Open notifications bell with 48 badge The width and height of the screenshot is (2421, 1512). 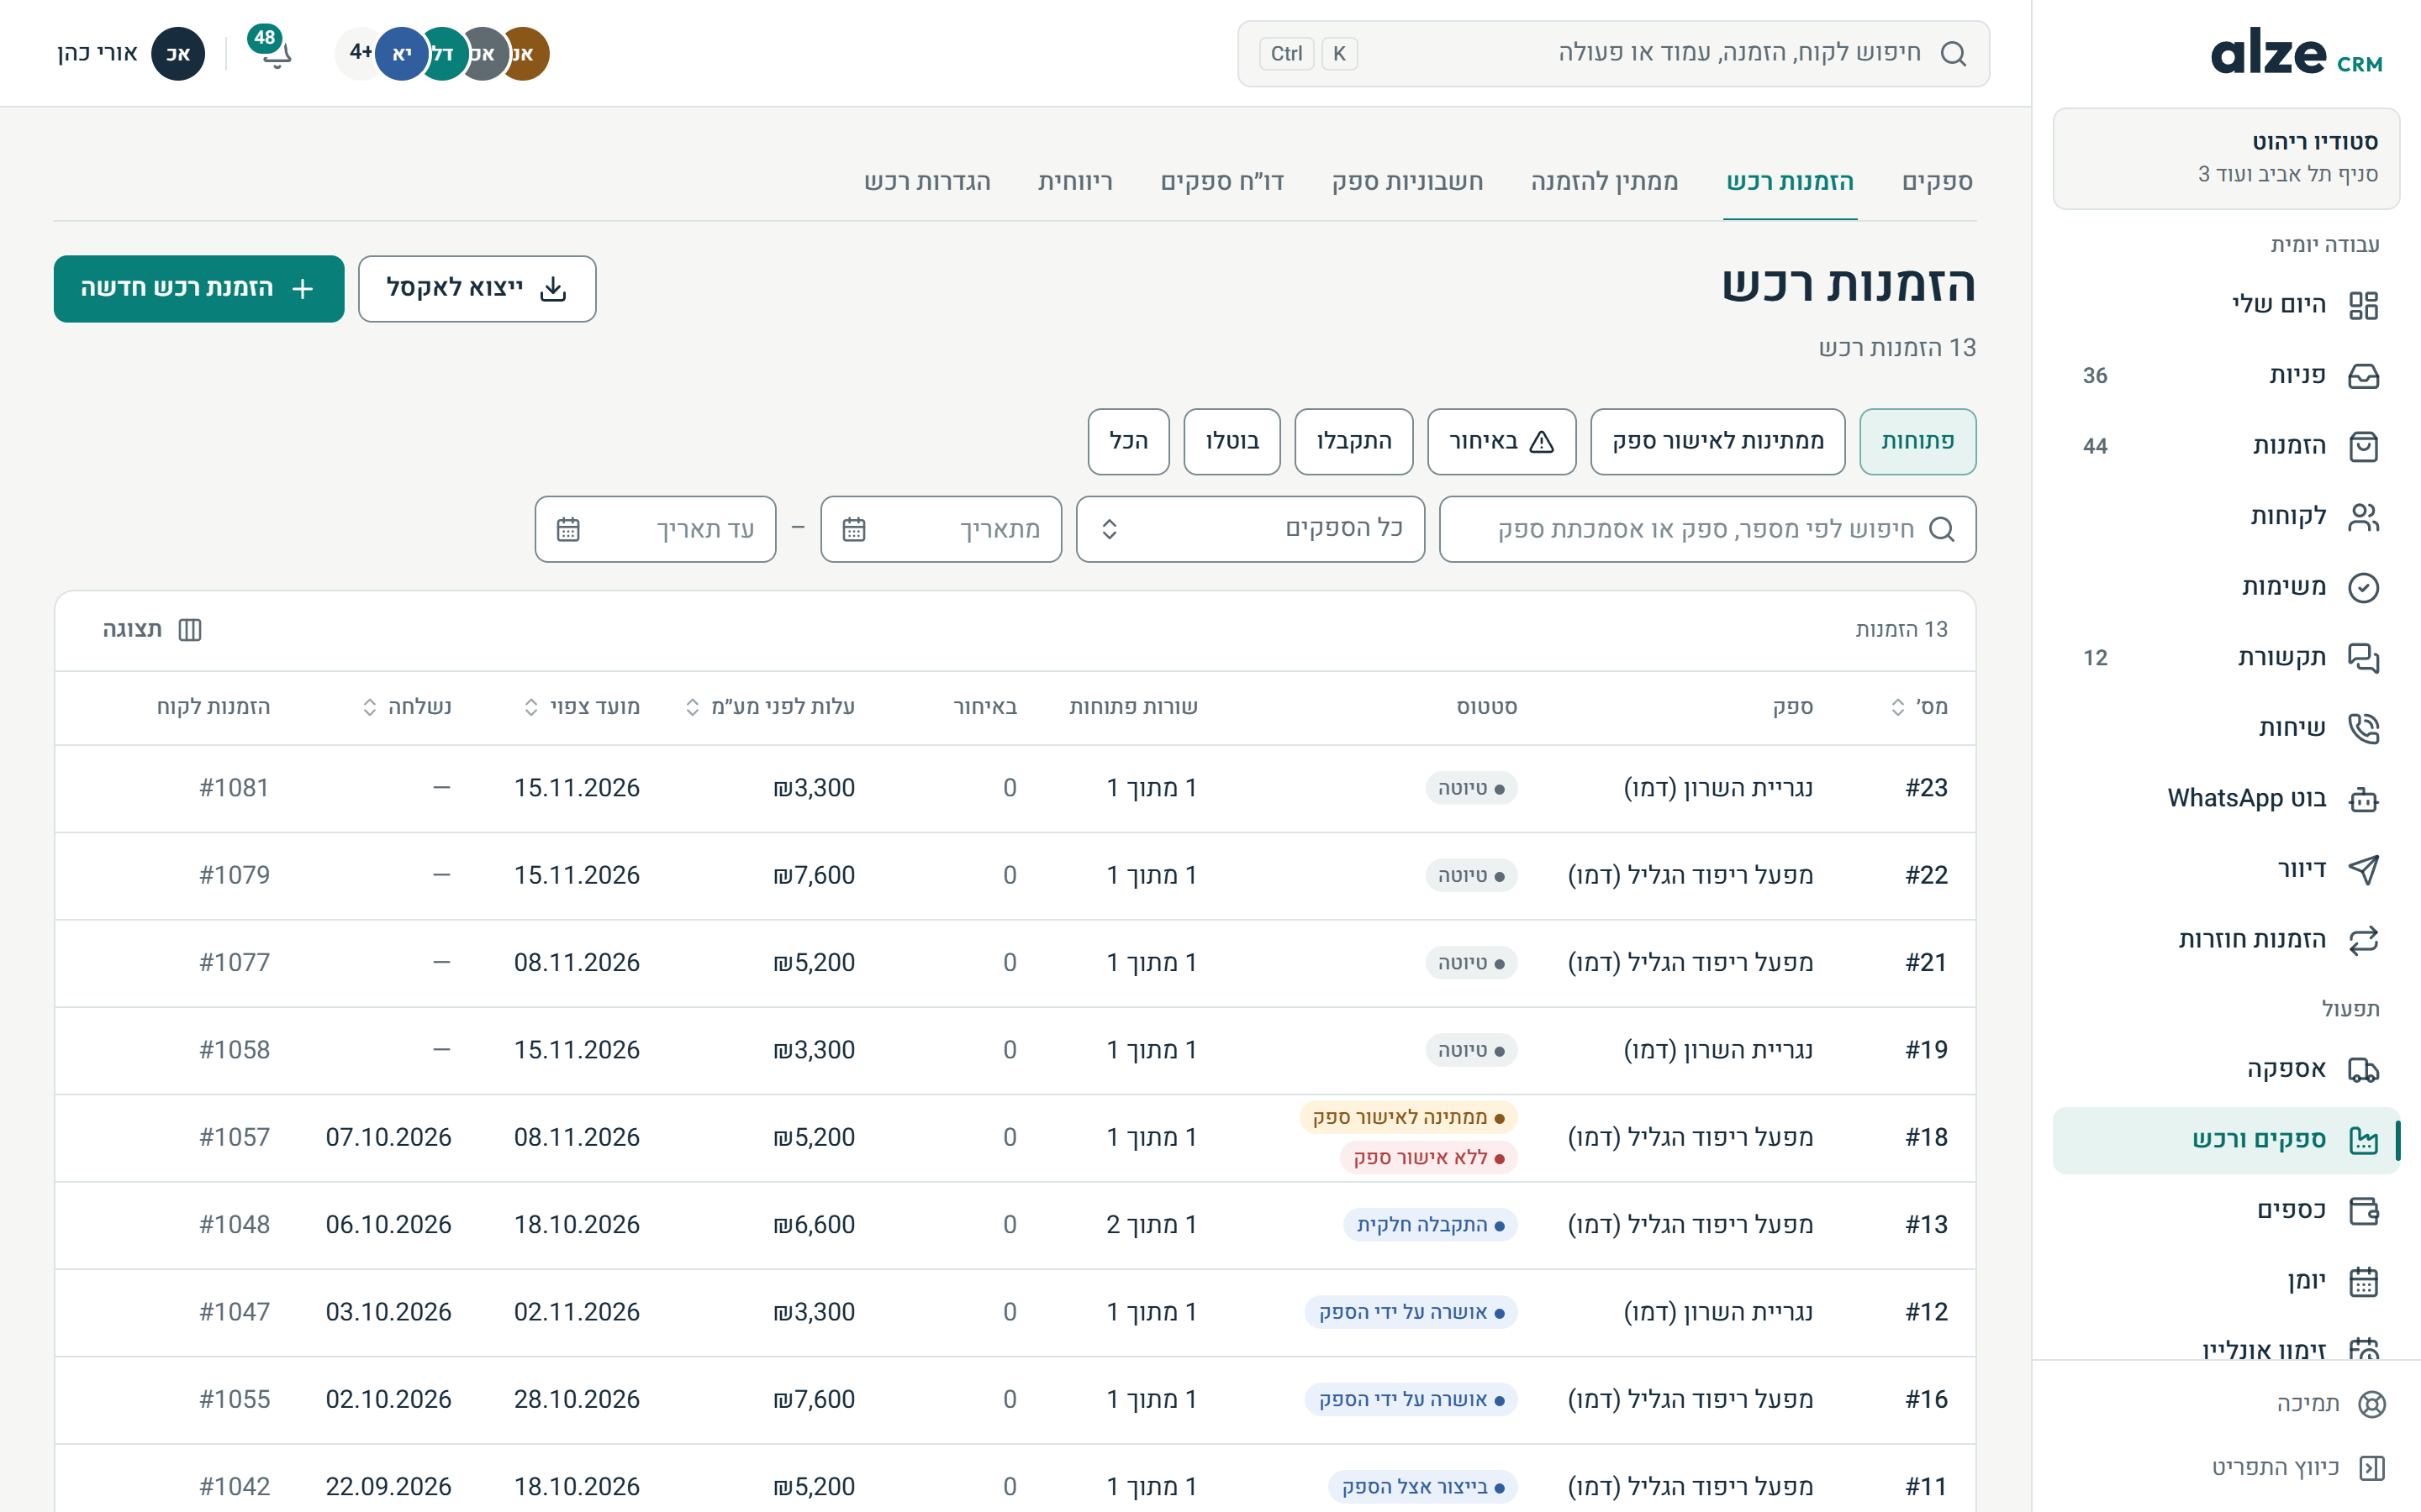[272, 52]
